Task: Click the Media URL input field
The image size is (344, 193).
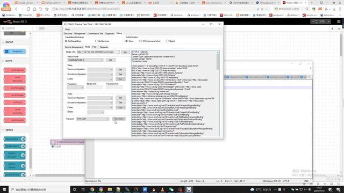Action: tap(98, 52)
